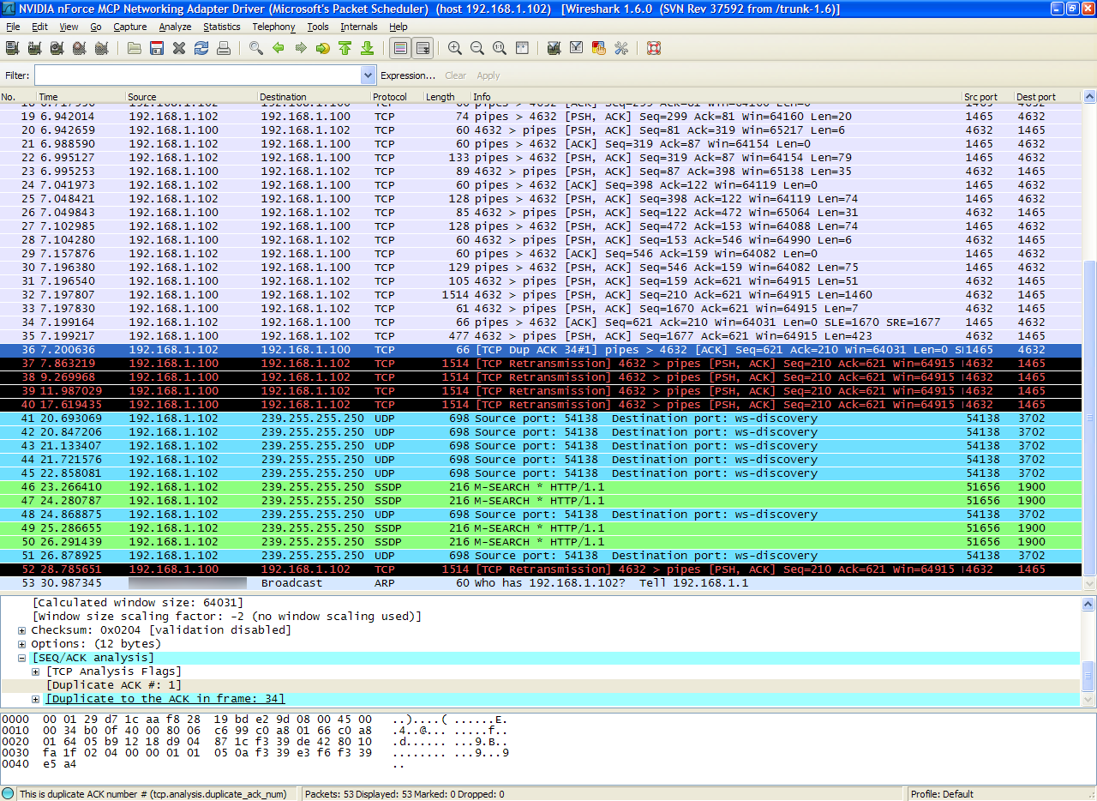The image size is (1097, 801).
Task: Open the Edit menu
Action: [40, 27]
